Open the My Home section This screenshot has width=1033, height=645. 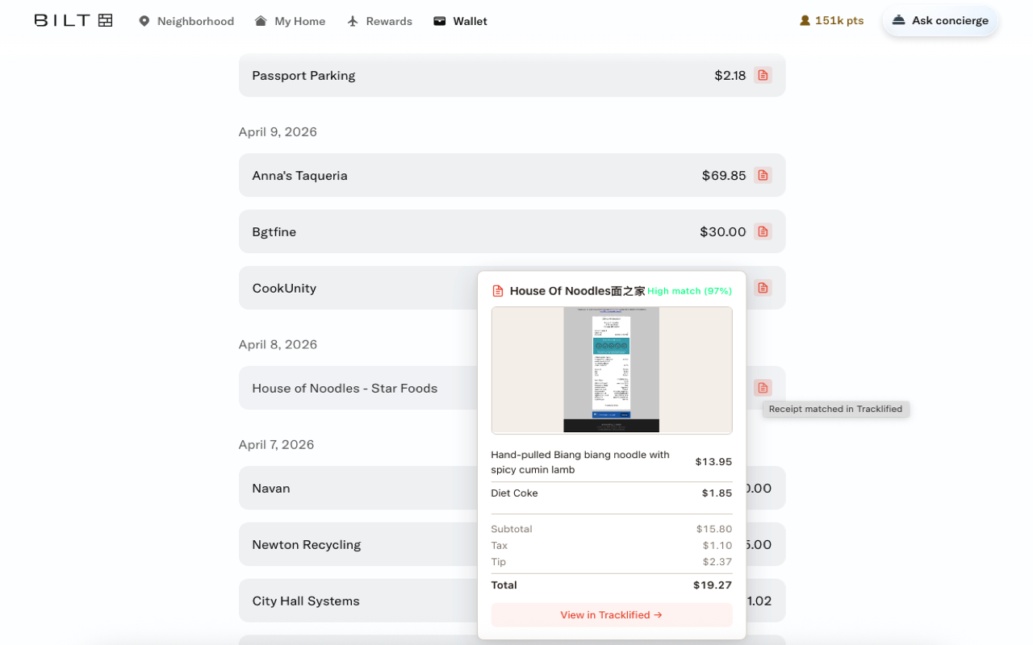291,21
